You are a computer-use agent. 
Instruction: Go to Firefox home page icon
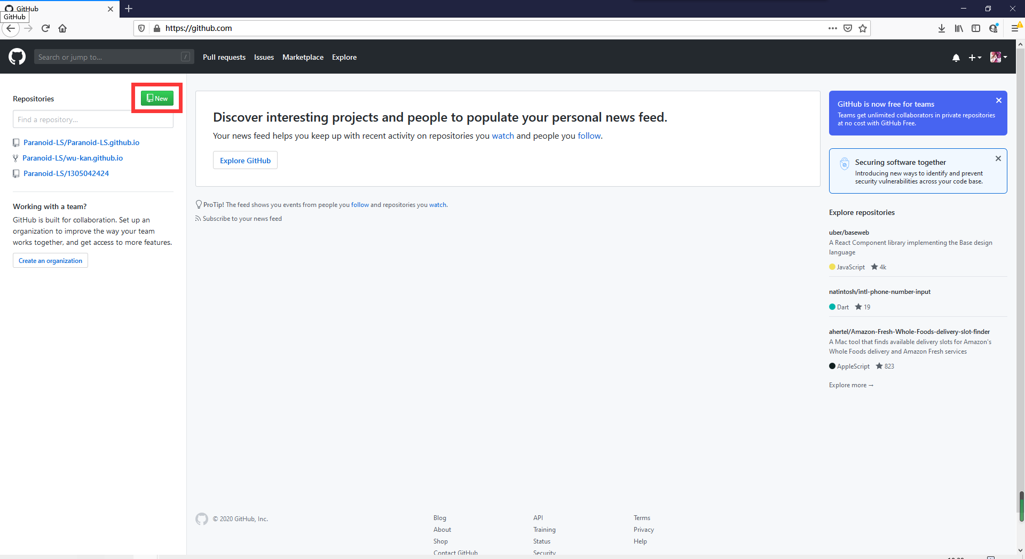coord(62,28)
